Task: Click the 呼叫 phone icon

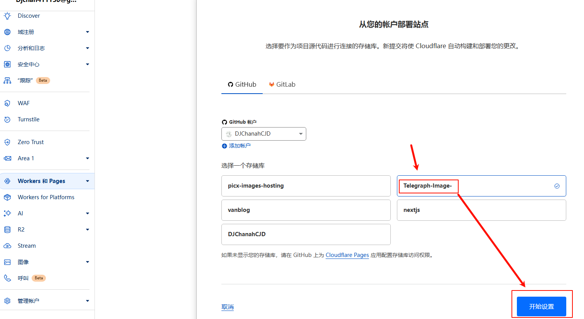Action: tap(7, 278)
